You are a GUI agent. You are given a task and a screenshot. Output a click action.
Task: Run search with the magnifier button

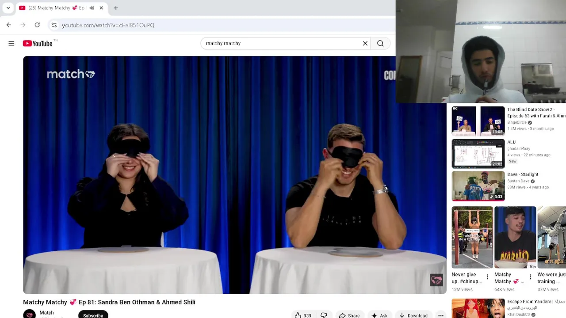380,43
